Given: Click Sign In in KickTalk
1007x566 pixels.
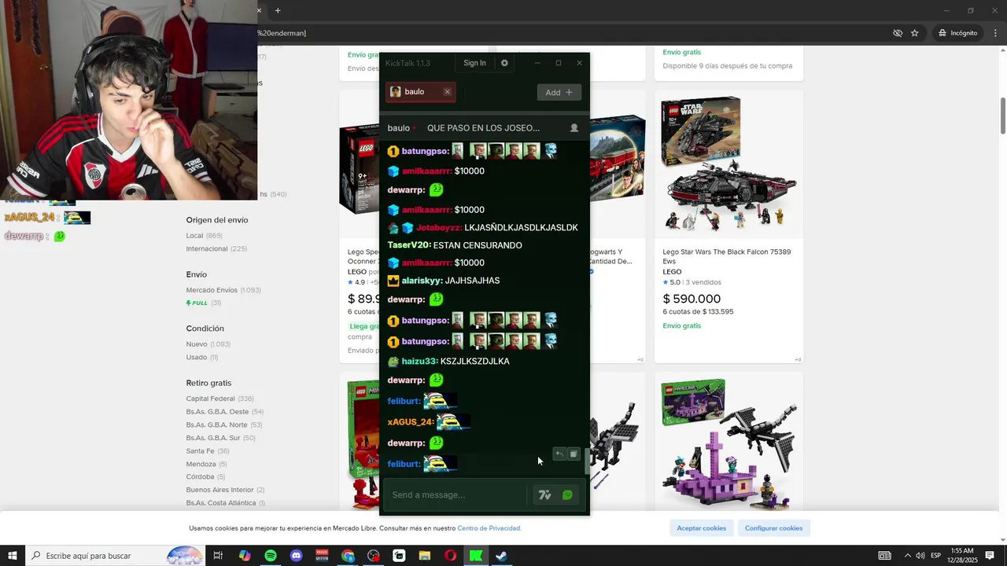Looking at the screenshot, I should [474, 63].
